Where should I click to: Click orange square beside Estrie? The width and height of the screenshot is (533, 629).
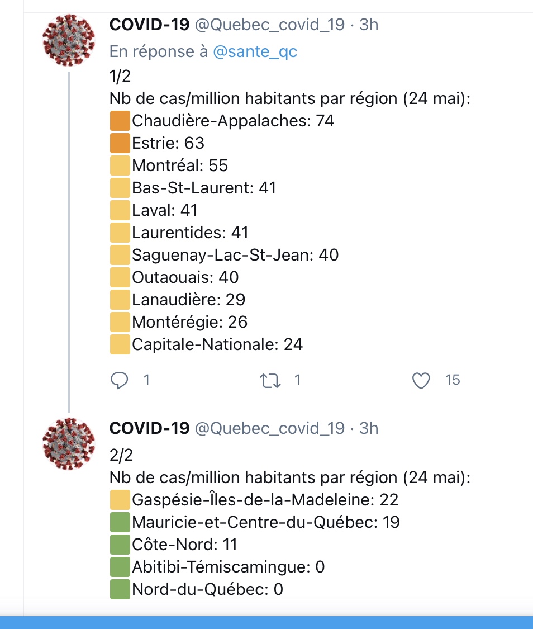pyautogui.click(x=120, y=143)
